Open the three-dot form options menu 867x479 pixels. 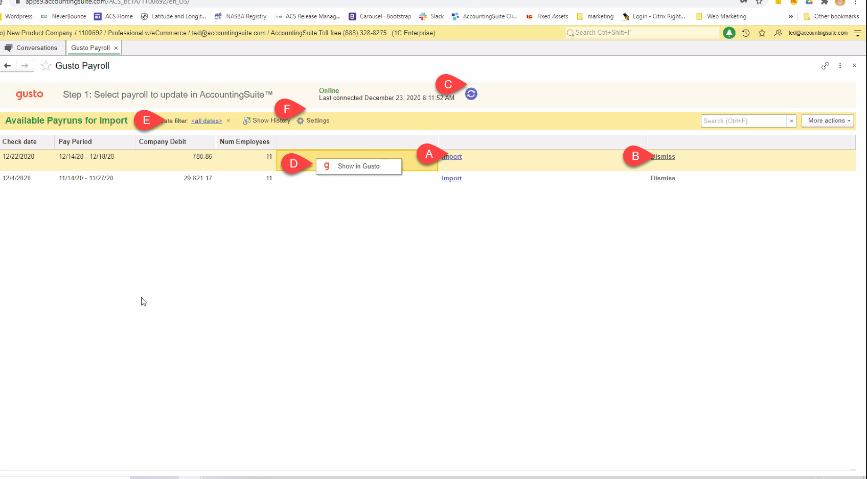840,66
